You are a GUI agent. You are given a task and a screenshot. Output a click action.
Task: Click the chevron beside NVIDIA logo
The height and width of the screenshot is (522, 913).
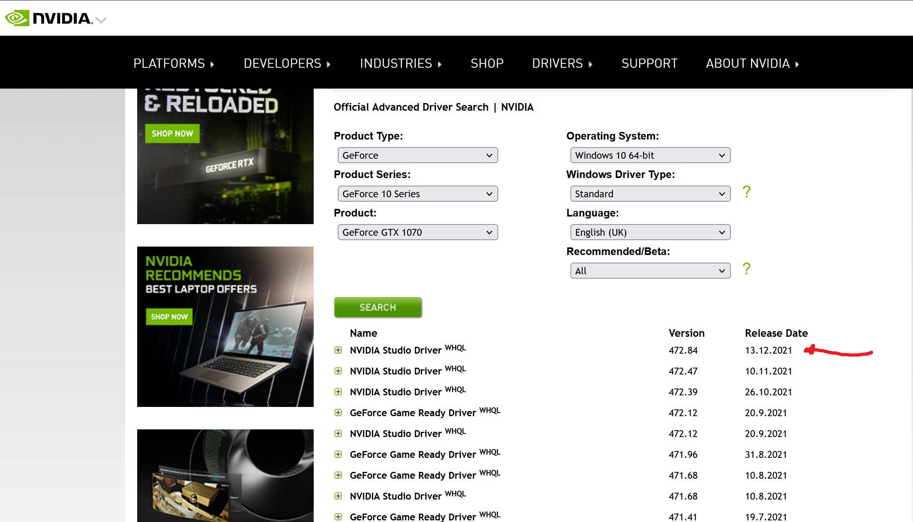[x=101, y=20]
